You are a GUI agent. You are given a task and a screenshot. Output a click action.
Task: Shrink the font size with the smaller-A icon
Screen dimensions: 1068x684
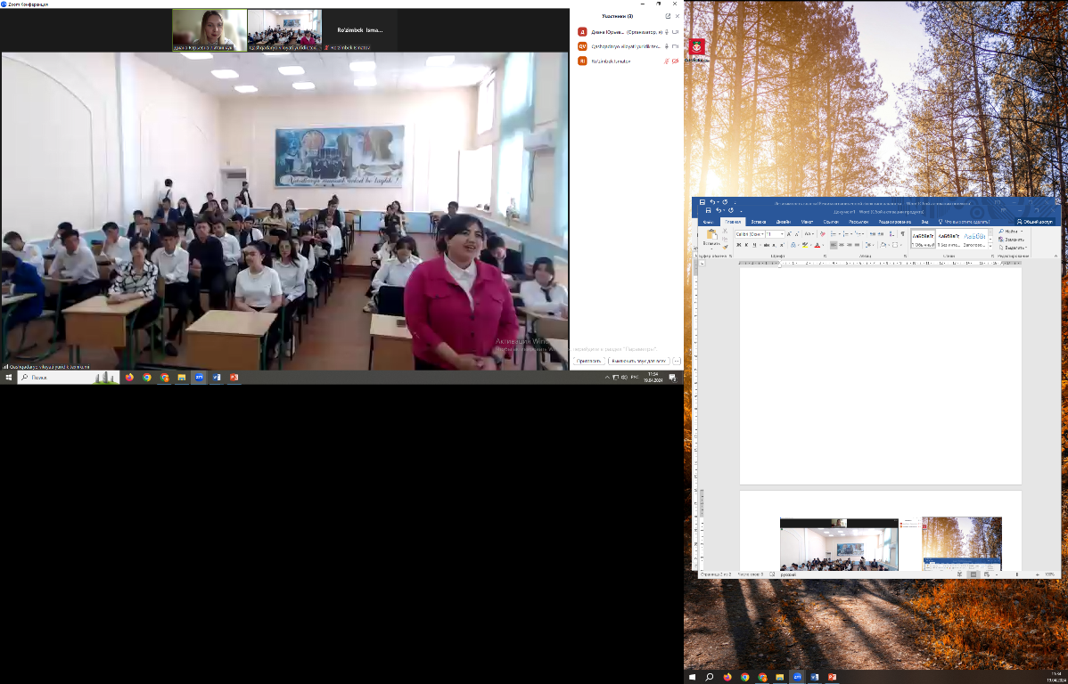coord(797,234)
